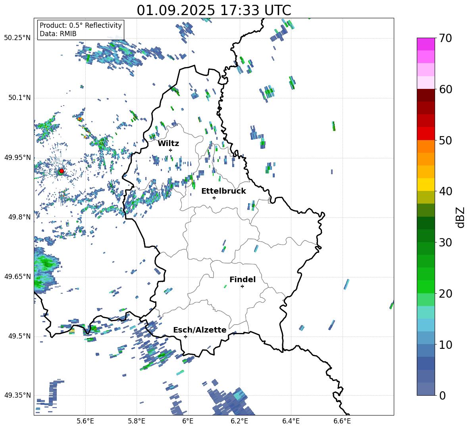Click the colorbar 30 tick label
The width and height of the screenshot is (470, 429).
[x=445, y=242]
